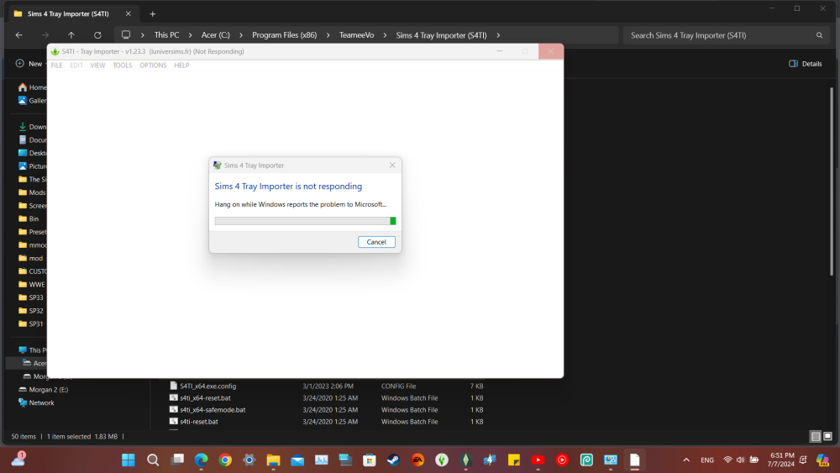This screenshot has width=840, height=473.
Task: Open the SP33 folder in sidebar
Action: point(32,297)
